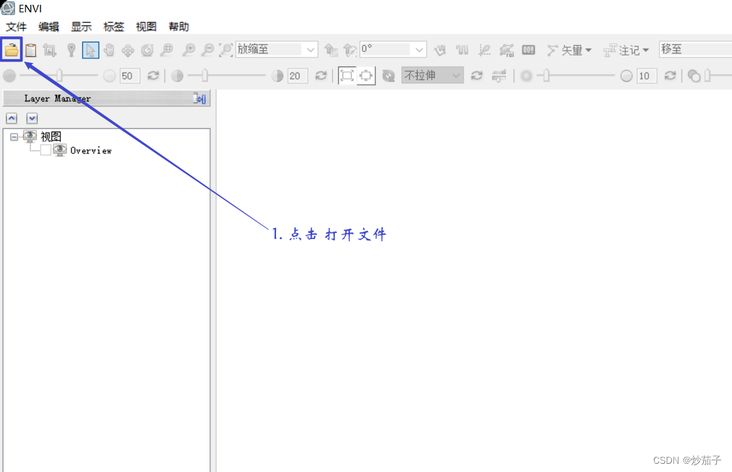
Task: Reset stretch with refresh icon after 不拉伸
Action: pyautogui.click(x=477, y=75)
